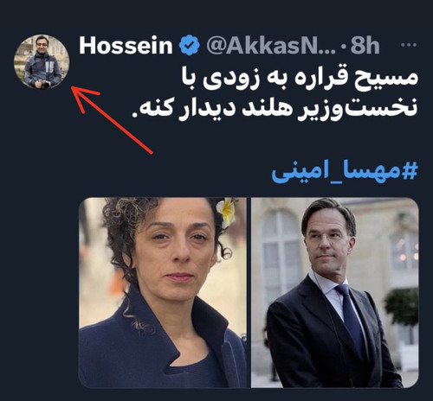
Task: Select the second tweet line نخست‌وزیر هلند
Action: (275, 107)
